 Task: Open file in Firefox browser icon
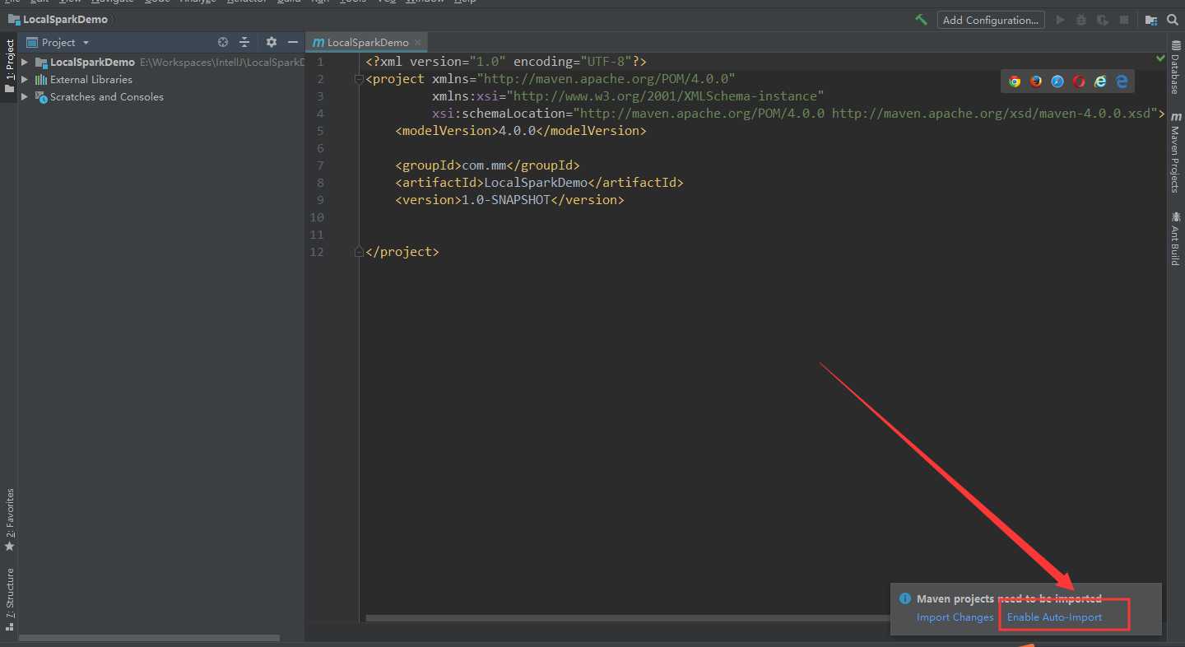pos(1036,81)
